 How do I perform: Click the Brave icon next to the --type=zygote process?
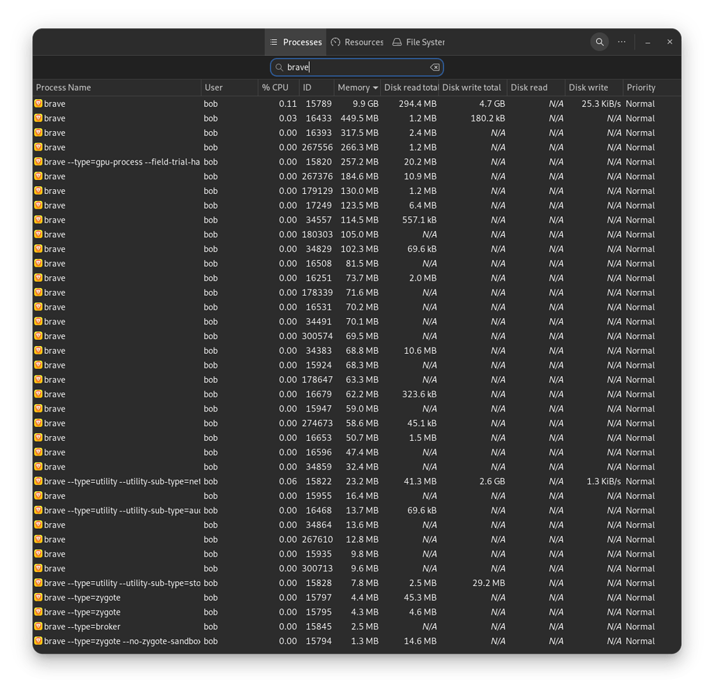point(38,597)
